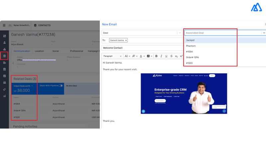Select #1223 from Associated Deal list
Viewport: 266px width, 149px height.
[x=225, y=63]
